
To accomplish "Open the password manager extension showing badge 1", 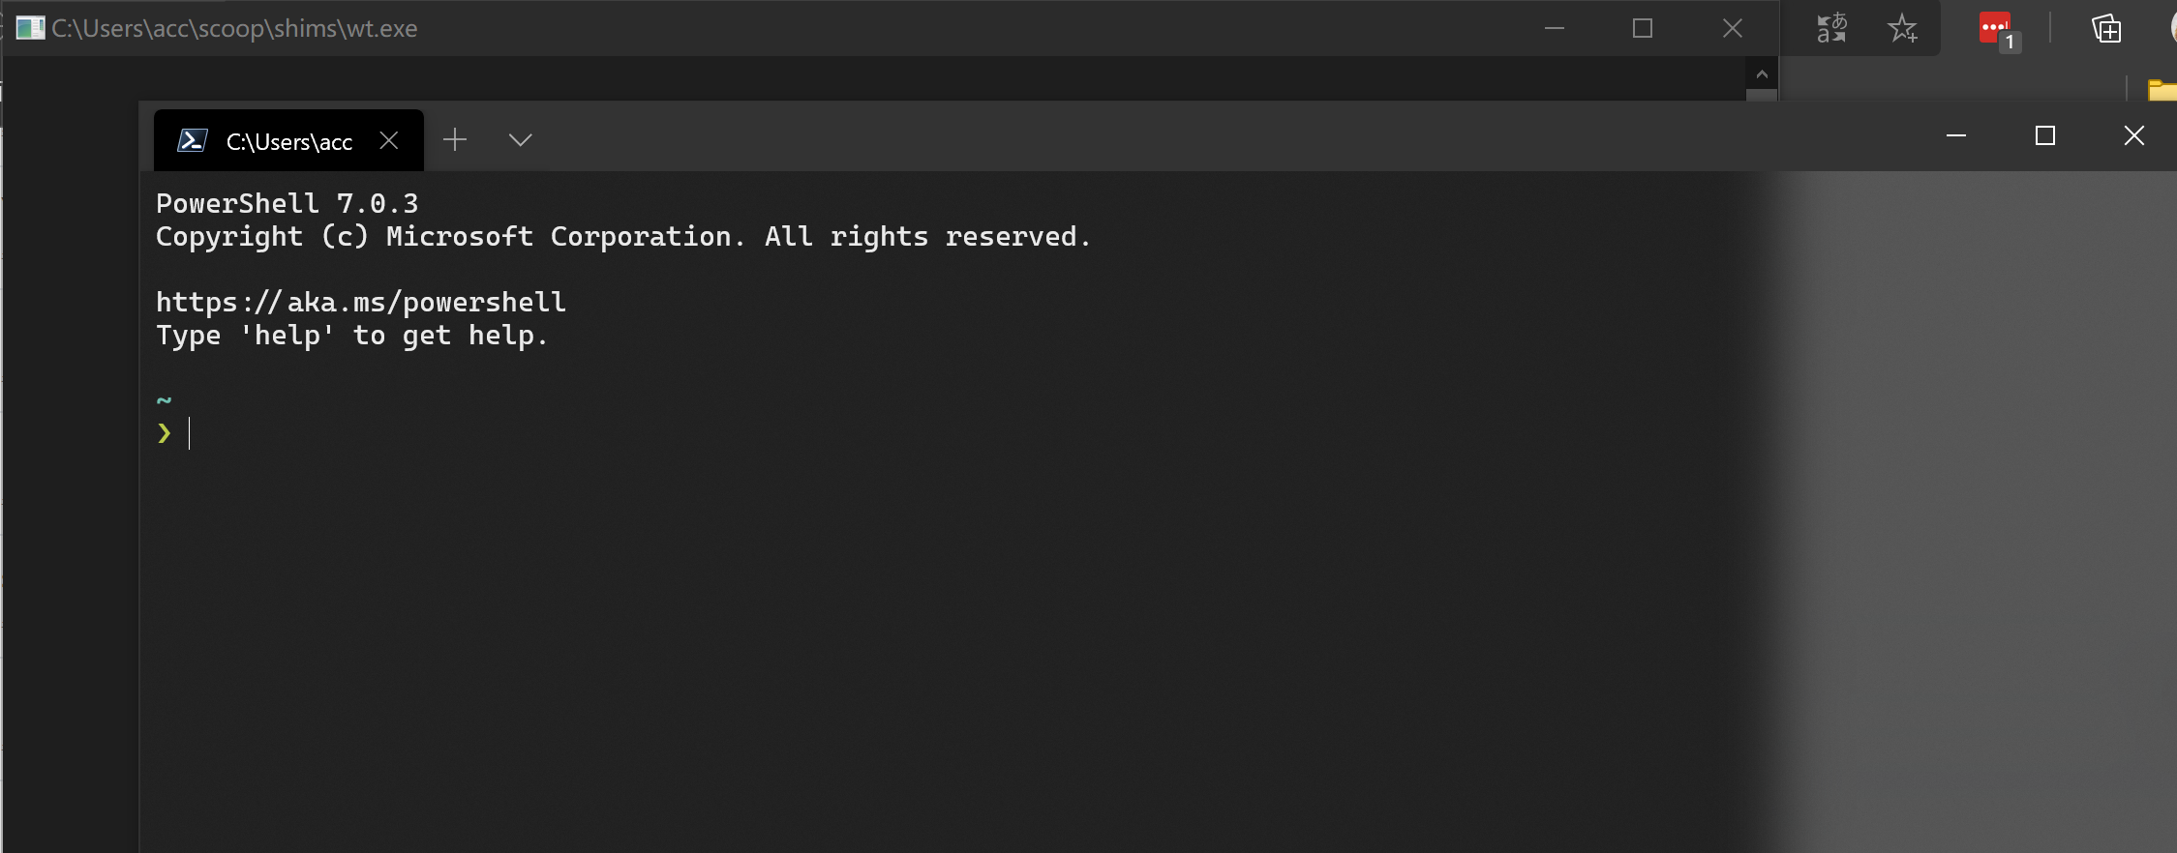I will [1993, 28].
